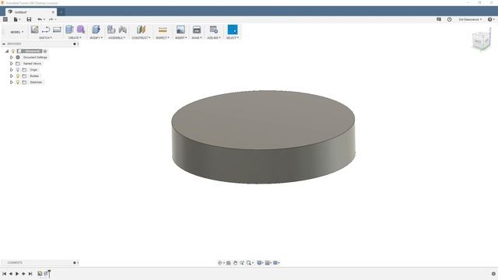Viewport: 498px width, 280px height.
Task: Open the MODIFY dropdown menu
Action: coord(96,38)
